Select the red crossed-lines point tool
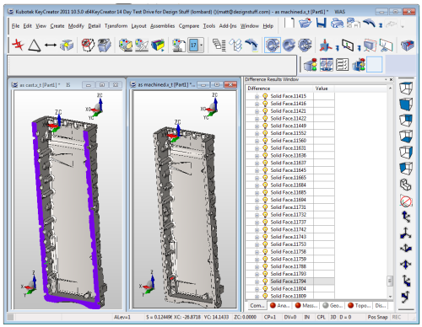 [x=18, y=45]
